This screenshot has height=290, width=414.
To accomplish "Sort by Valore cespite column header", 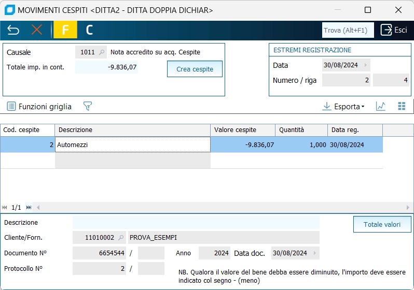I will pyautogui.click(x=243, y=130).
